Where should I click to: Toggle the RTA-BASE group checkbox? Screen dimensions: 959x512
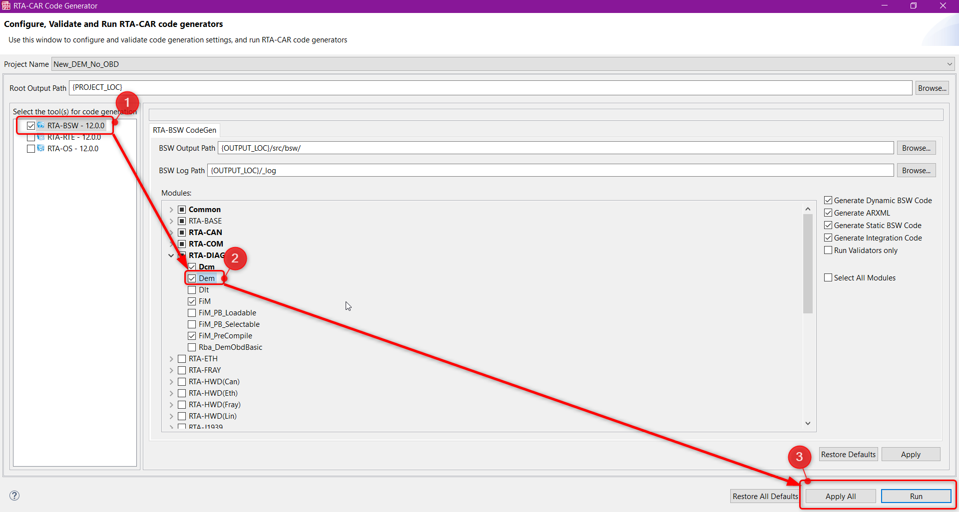coord(182,221)
